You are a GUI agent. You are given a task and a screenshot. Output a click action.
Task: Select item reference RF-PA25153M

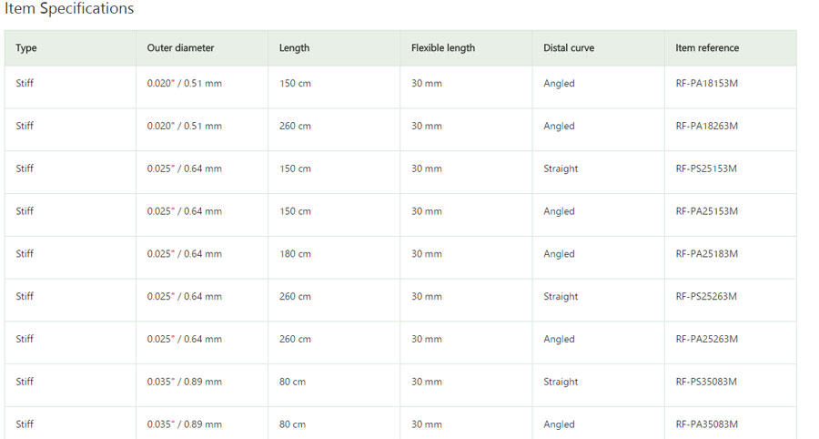(x=706, y=211)
